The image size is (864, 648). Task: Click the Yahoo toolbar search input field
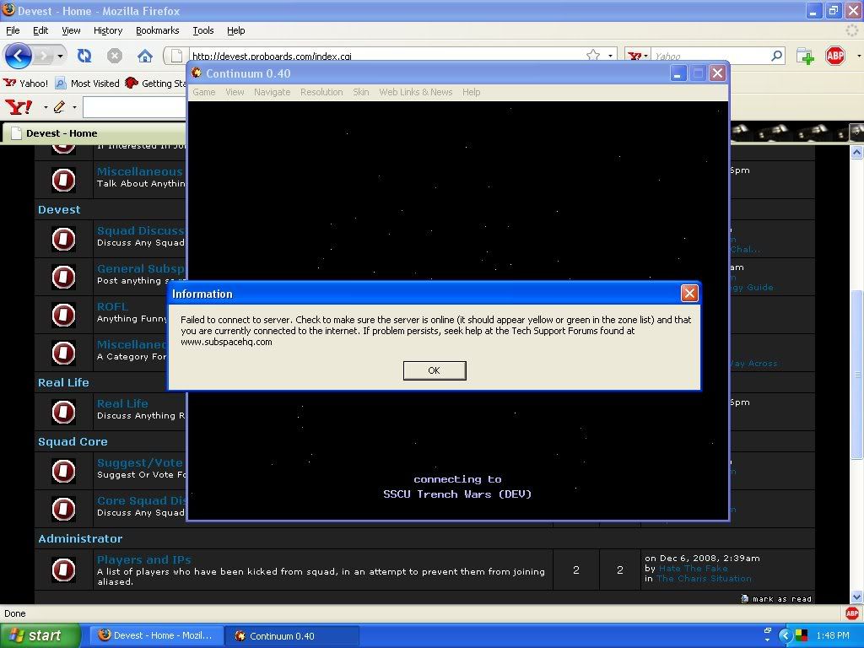135,107
